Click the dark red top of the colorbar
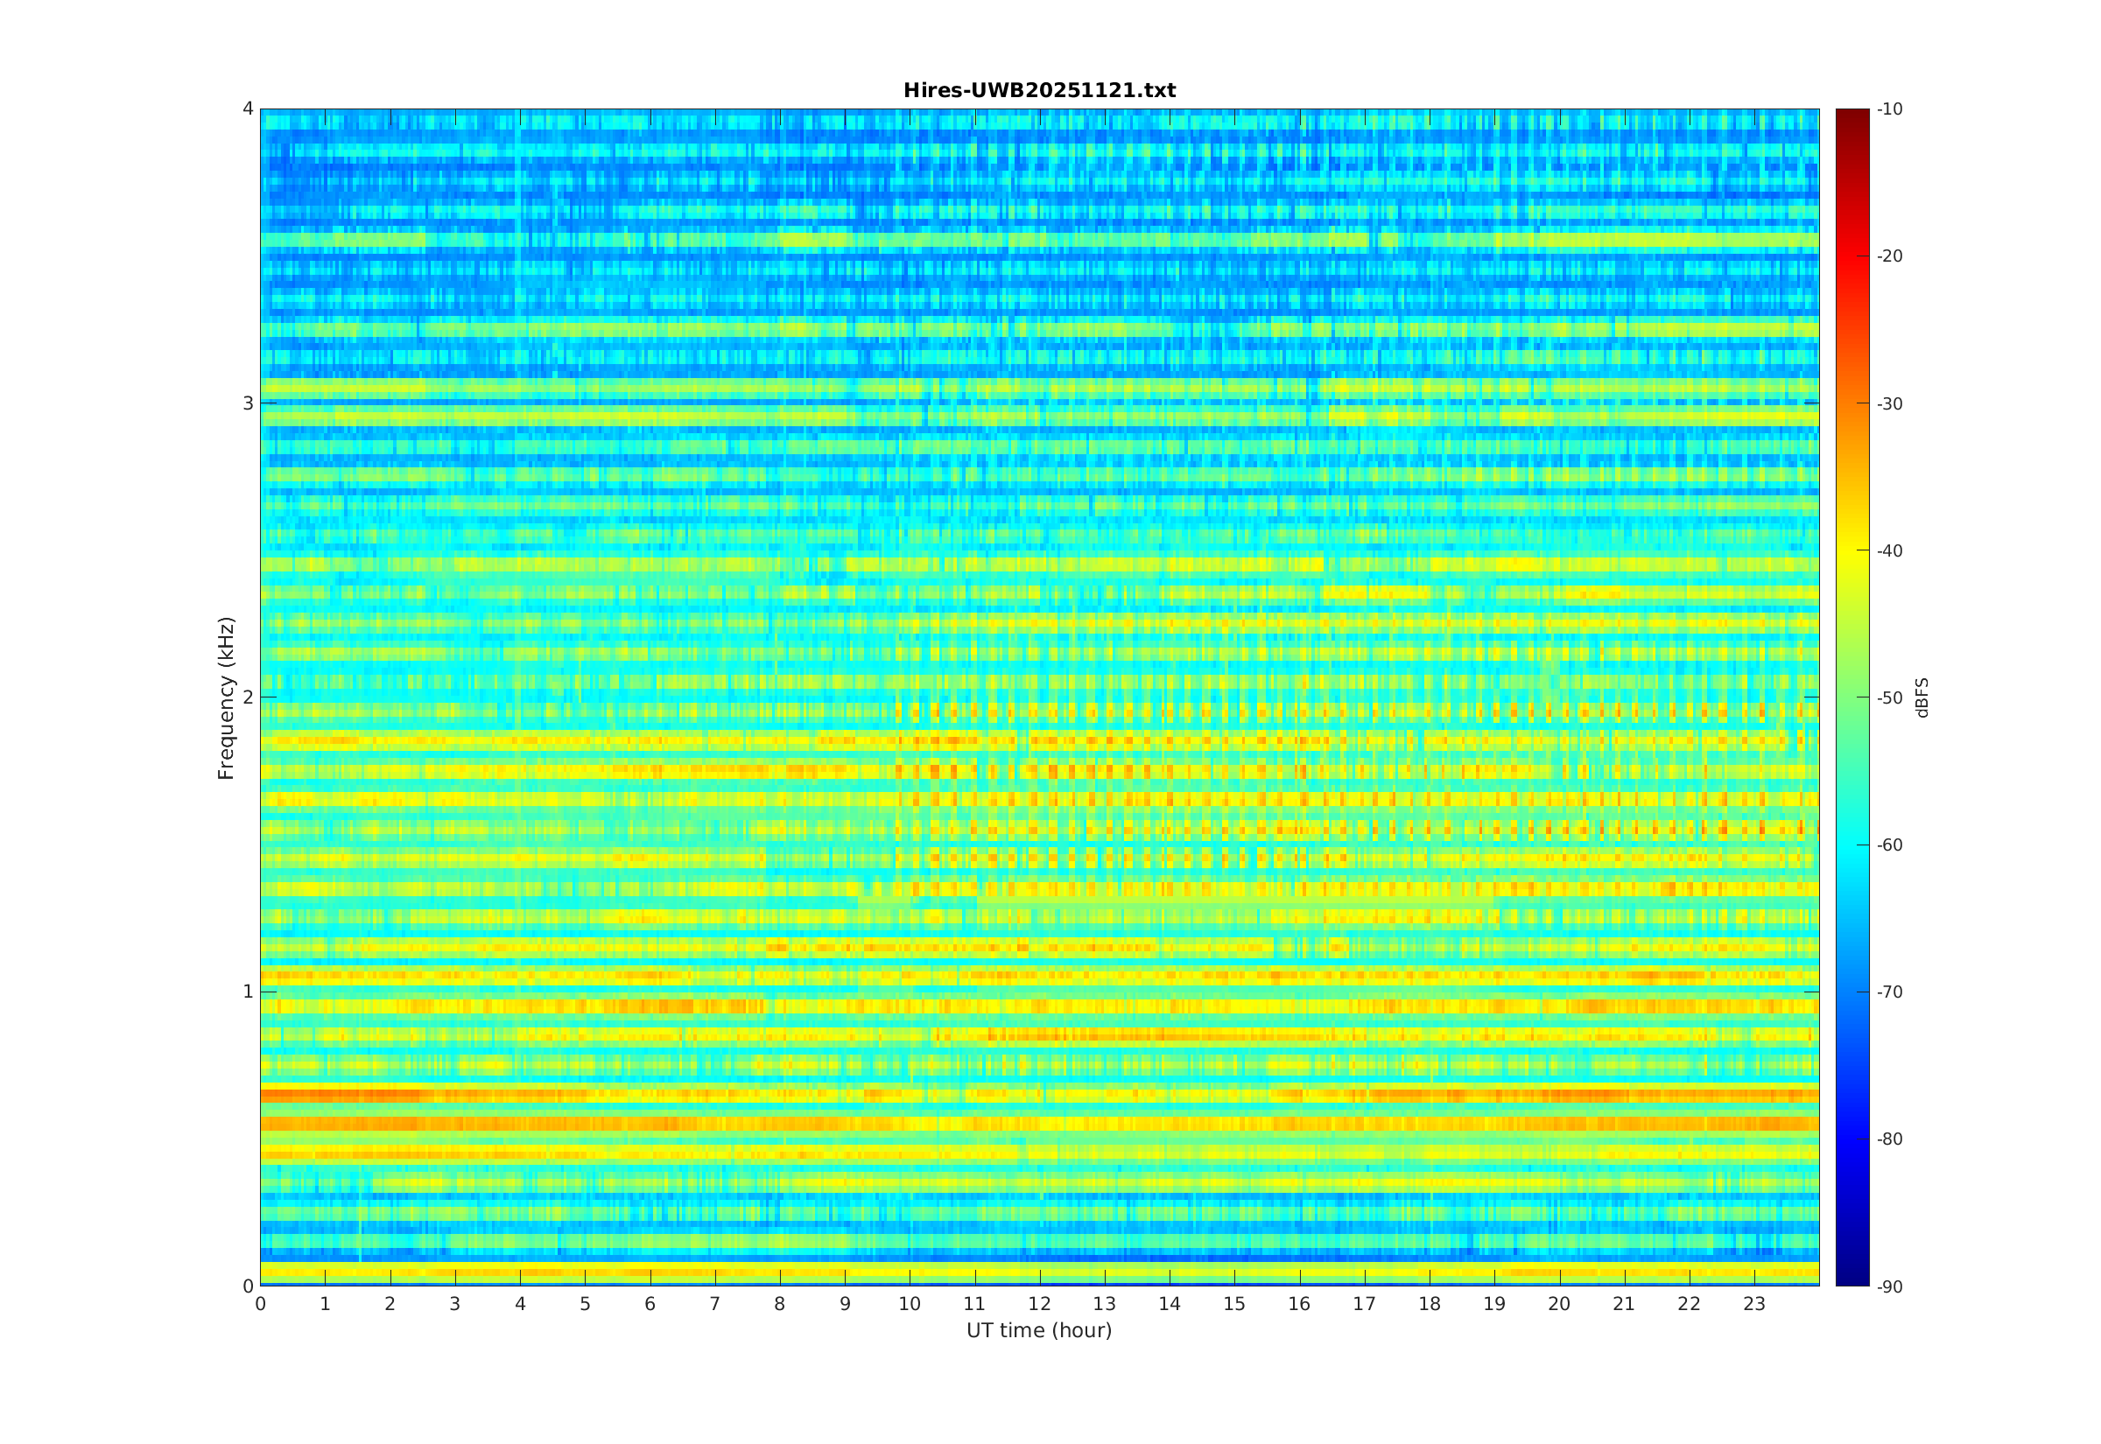This screenshot has height=1444, width=2101. [1852, 116]
